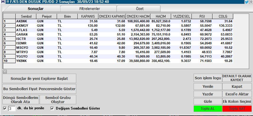Screen dimensions: 253x116
Task: Select the ISCTR symbol cell
Action: click(26, 39)
